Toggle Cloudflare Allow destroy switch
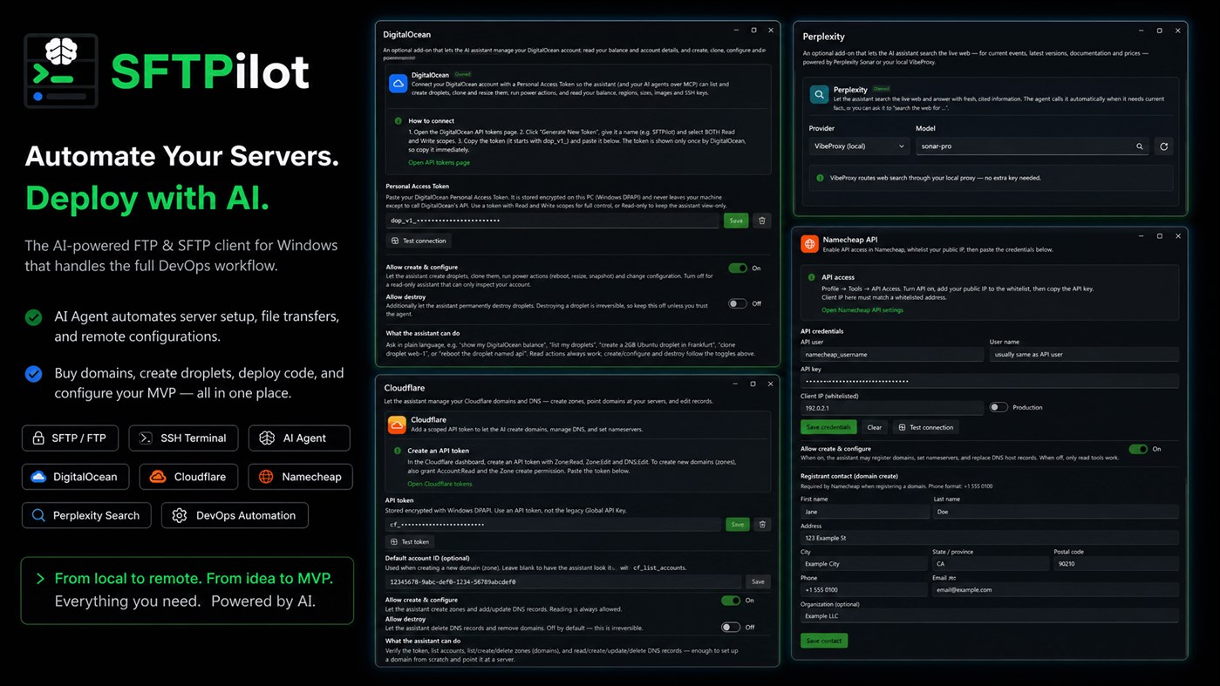 [x=731, y=627]
